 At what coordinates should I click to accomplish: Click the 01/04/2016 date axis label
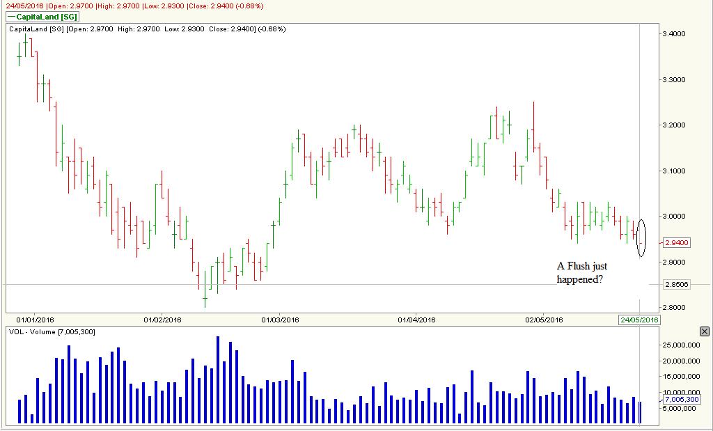416,320
